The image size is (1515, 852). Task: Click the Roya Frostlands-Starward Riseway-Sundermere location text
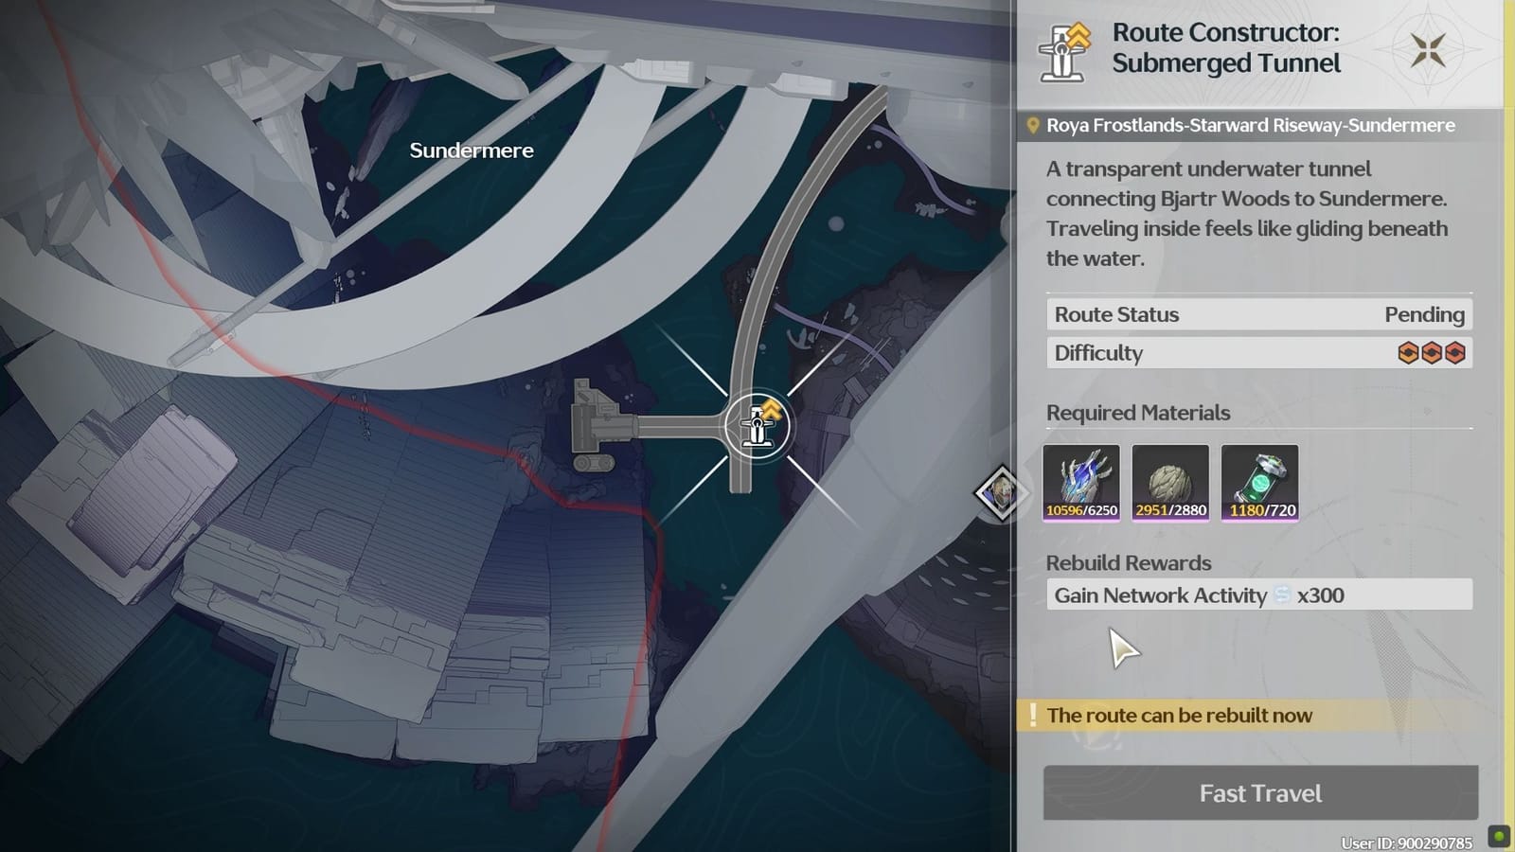(x=1250, y=126)
